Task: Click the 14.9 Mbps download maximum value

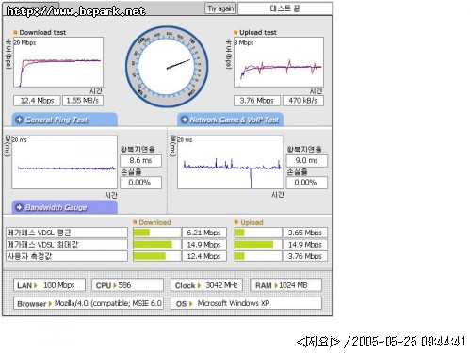Action: coord(204,244)
